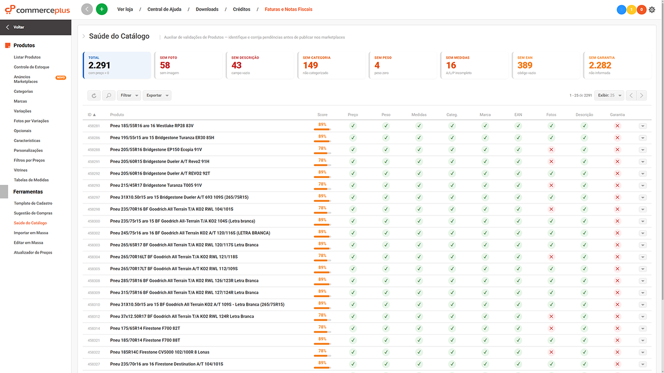Open Listar Produtos in sidebar
The image size is (664, 373).
coord(27,57)
